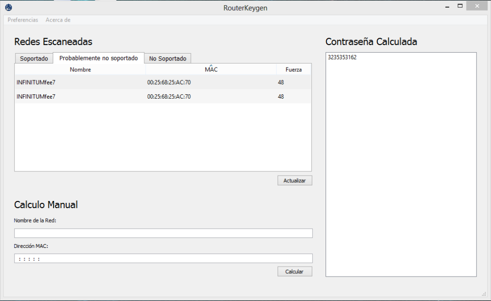Viewport: 491px width, 301px height.
Task: Close the RouterKeygen window
Action: (x=477, y=6)
